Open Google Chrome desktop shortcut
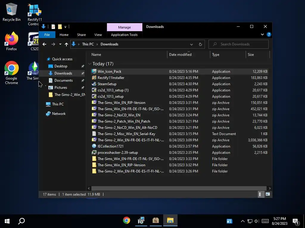 click(12, 73)
